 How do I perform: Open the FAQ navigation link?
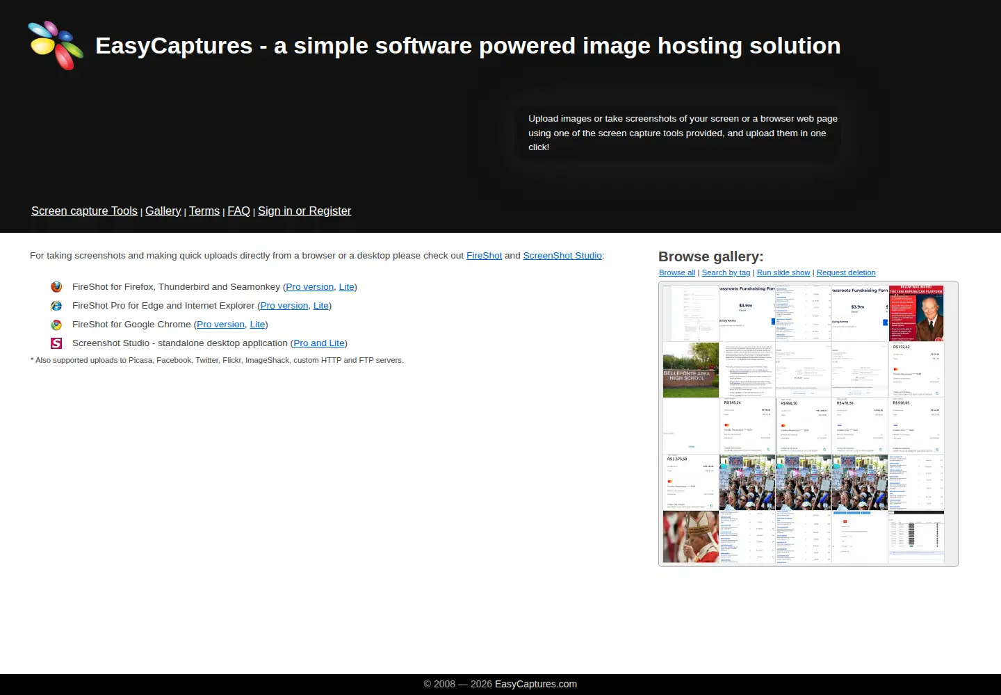coord(238,211)
